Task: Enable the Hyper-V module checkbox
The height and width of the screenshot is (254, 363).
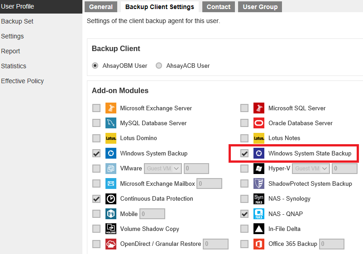Action: tap(244, 169)
